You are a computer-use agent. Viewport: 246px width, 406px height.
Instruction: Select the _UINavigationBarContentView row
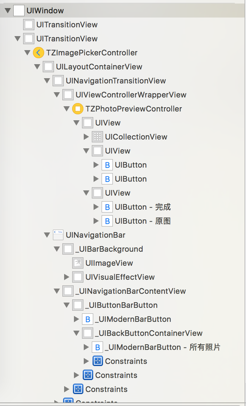130,291
